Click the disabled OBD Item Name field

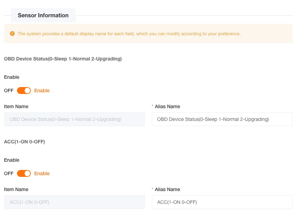[x=74, y=119]
